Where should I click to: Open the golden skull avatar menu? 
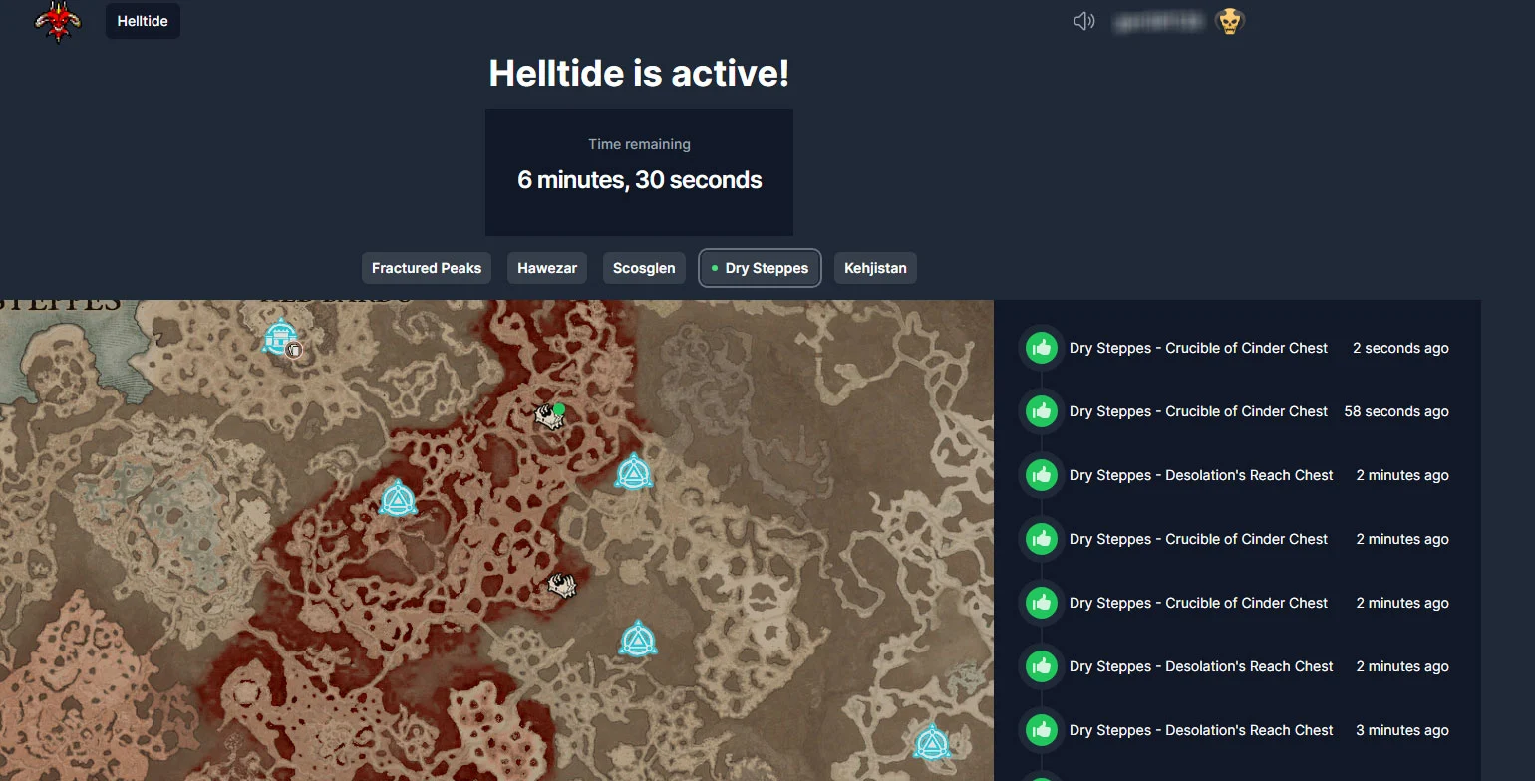(1230, 21)
